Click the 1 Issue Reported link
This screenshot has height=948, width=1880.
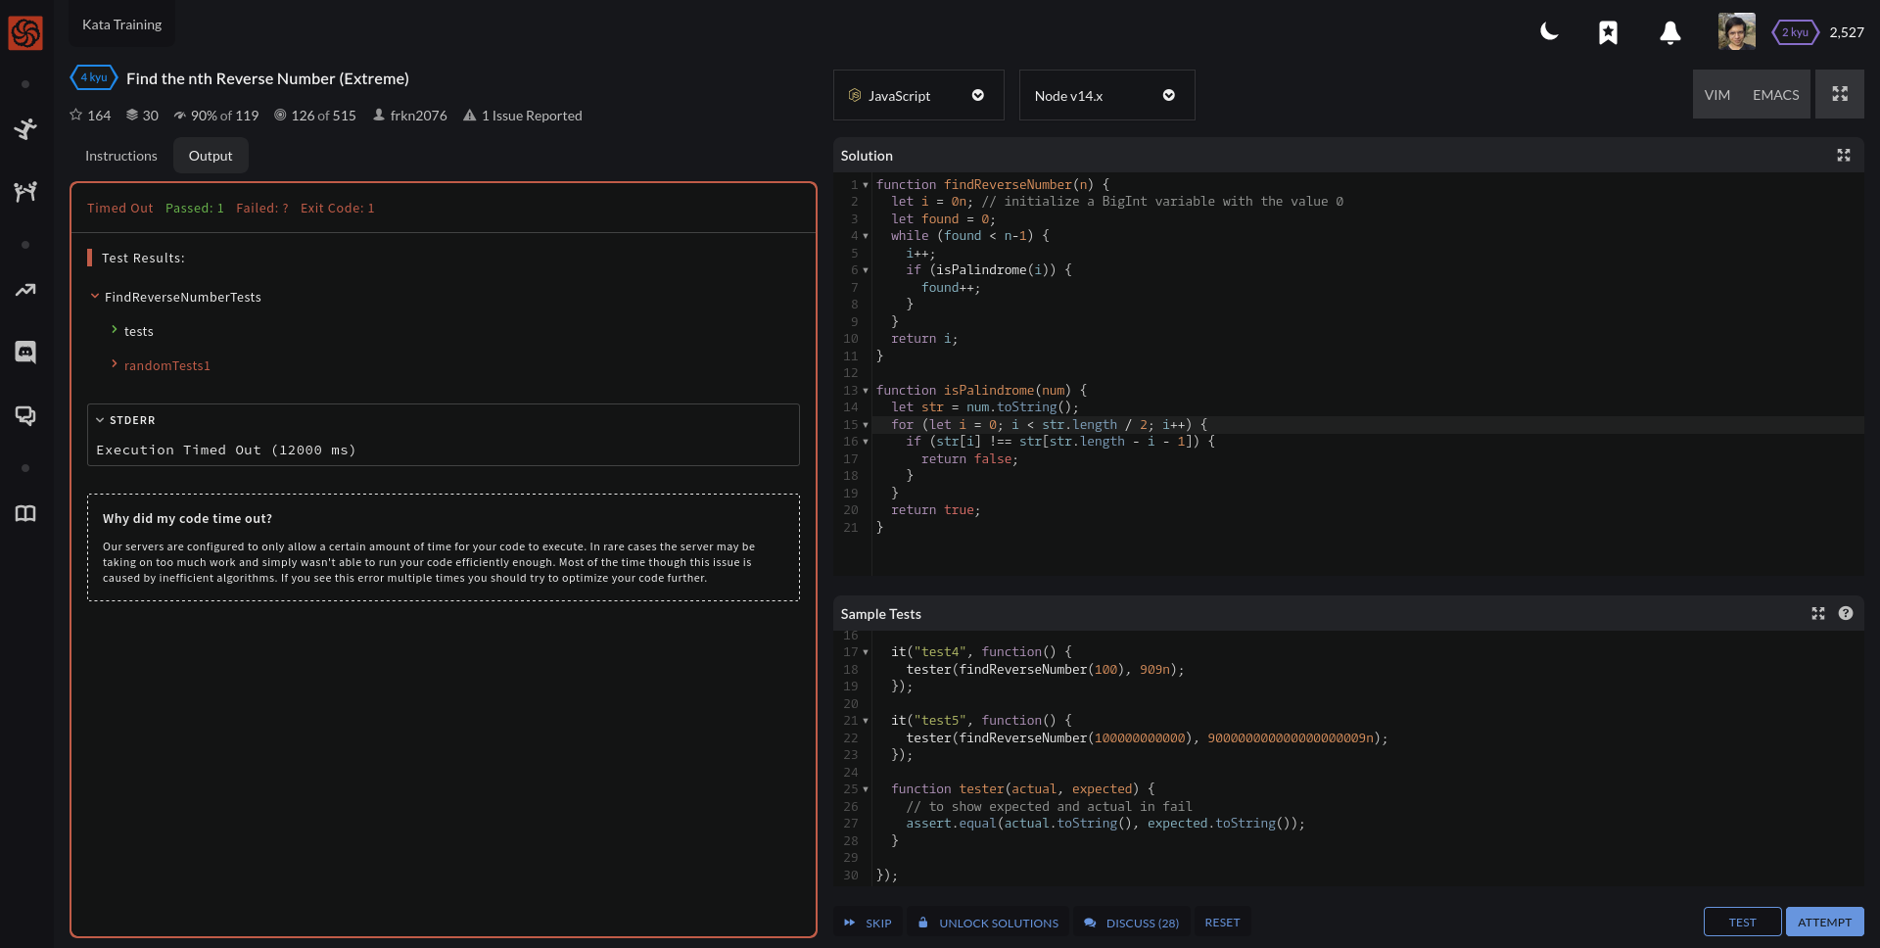[531, 116]
